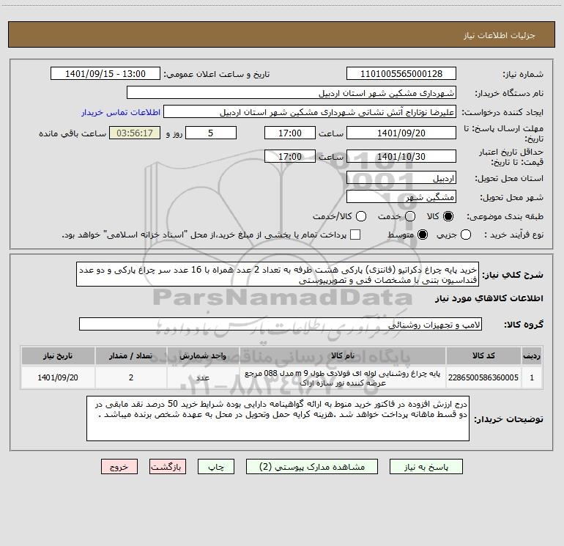Click the buyer name field شهرداری مشکین شهر

(x=292, y=93)
